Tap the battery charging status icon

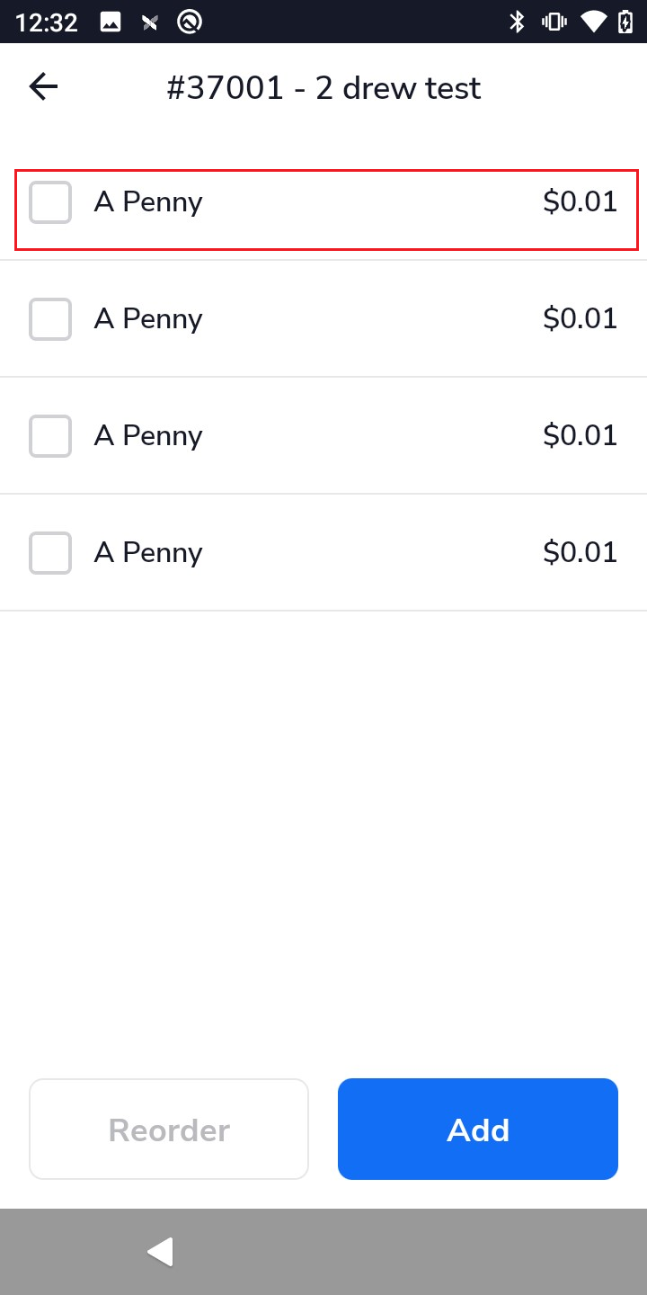[625, 22]
